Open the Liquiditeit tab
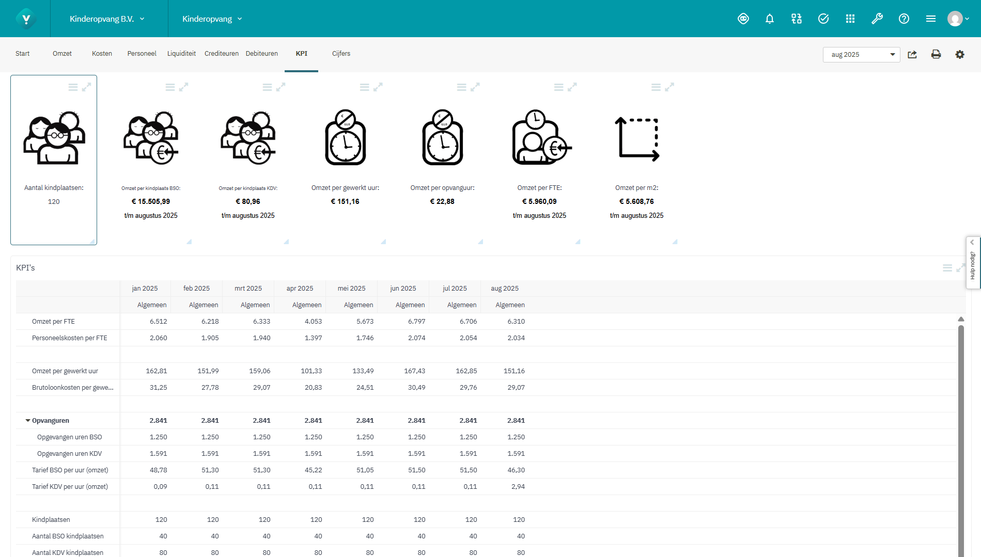This screenshot has width=981, height=557. coord(181,53)
